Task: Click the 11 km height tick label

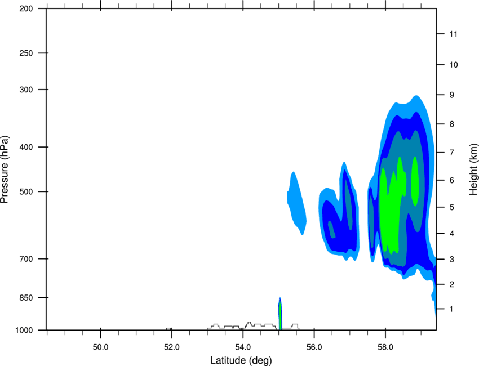Action: click(x=453, y=34)
